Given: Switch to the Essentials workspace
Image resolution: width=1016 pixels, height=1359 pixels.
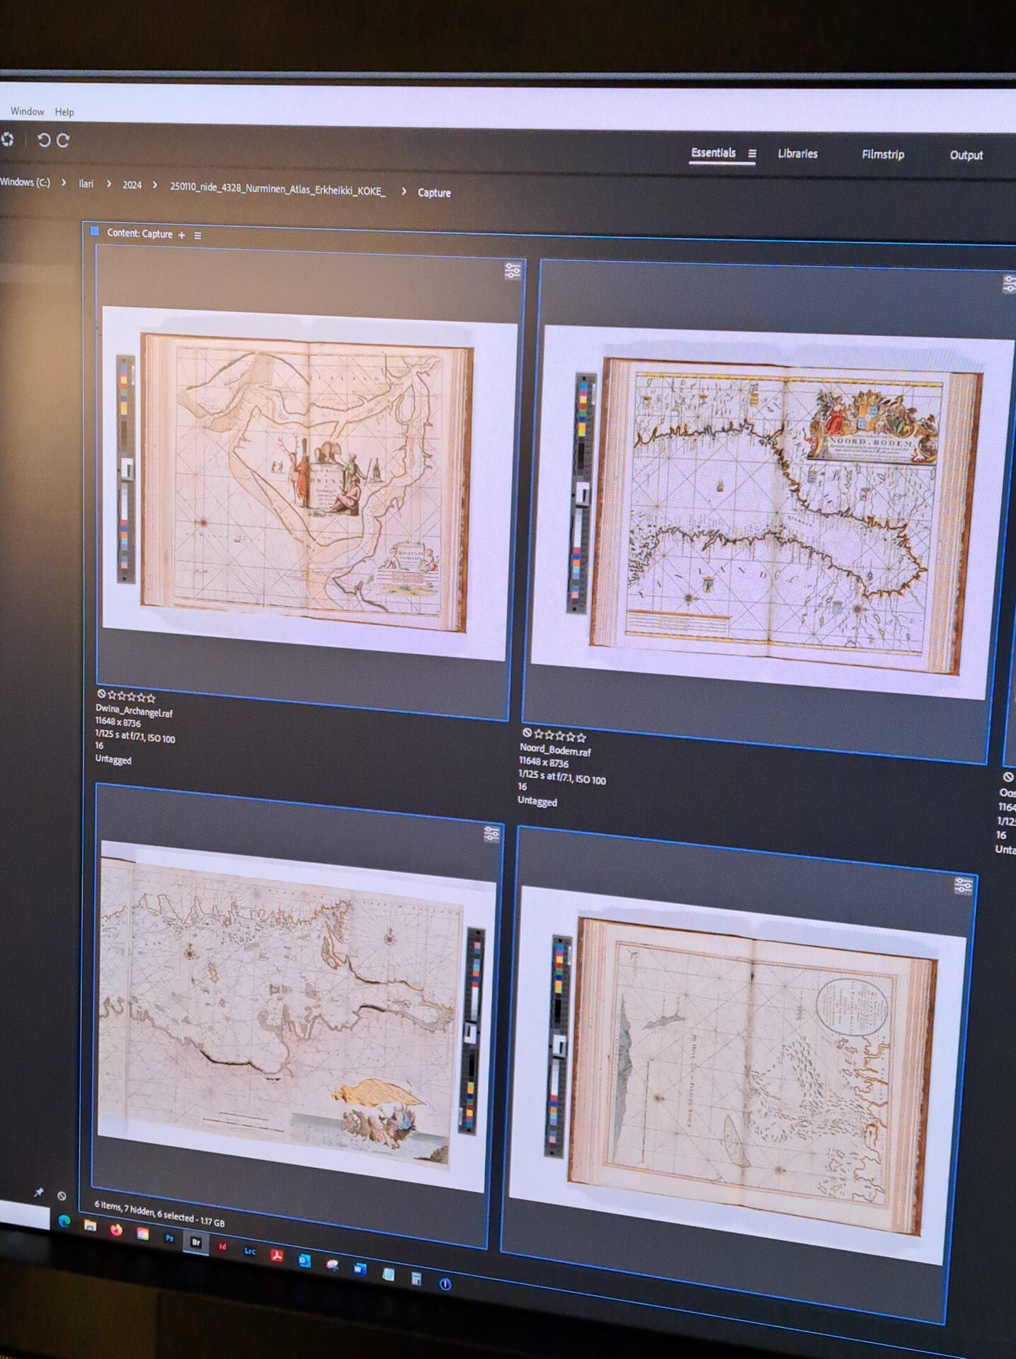Looking at the screenshot, I should point(713,152).
